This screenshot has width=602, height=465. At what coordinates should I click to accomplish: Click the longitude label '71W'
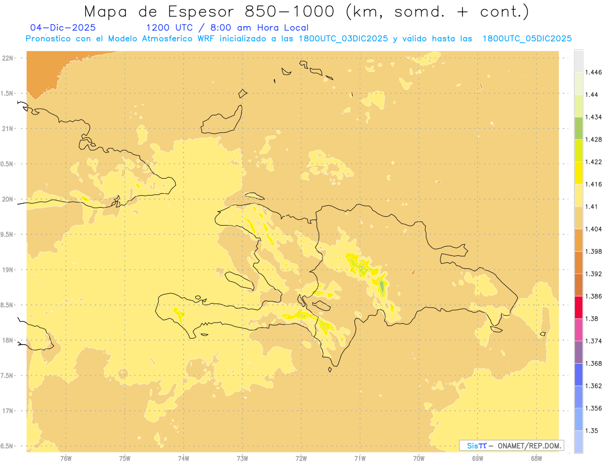(360, 458)
